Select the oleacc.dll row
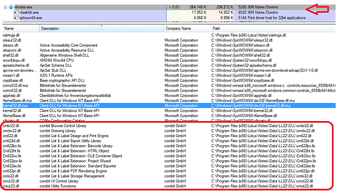347x195 pixels. click(169, 45)
